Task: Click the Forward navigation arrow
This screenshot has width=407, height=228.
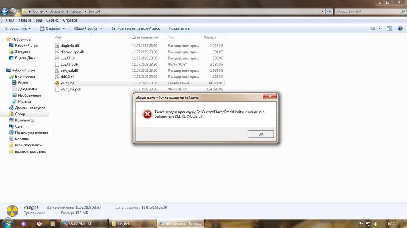Action: (x=13, y=11)
